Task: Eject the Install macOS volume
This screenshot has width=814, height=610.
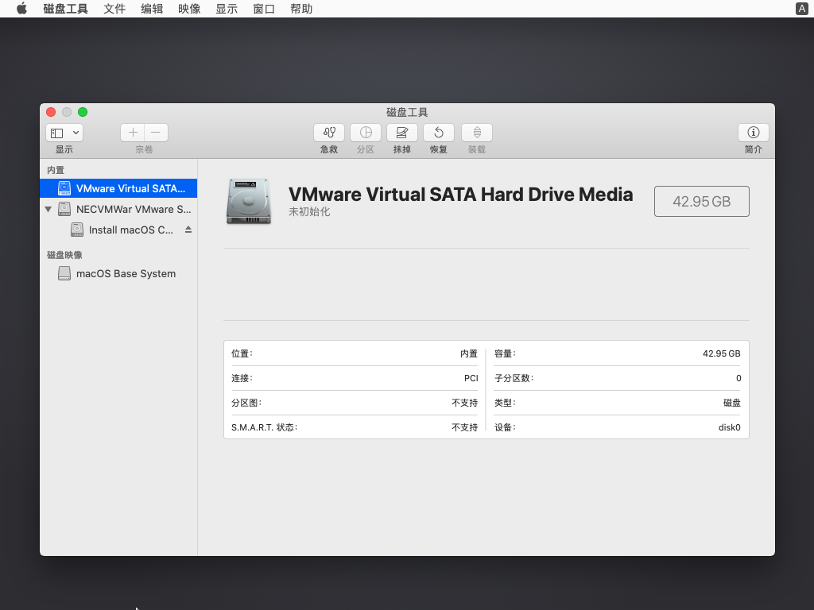Action: click(x=188, y=230)
